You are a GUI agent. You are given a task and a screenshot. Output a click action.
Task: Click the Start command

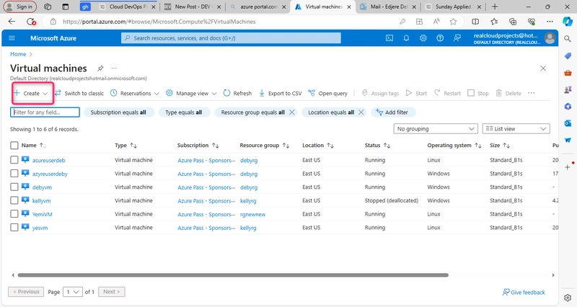pyautogui.click(x=417, y=94)
